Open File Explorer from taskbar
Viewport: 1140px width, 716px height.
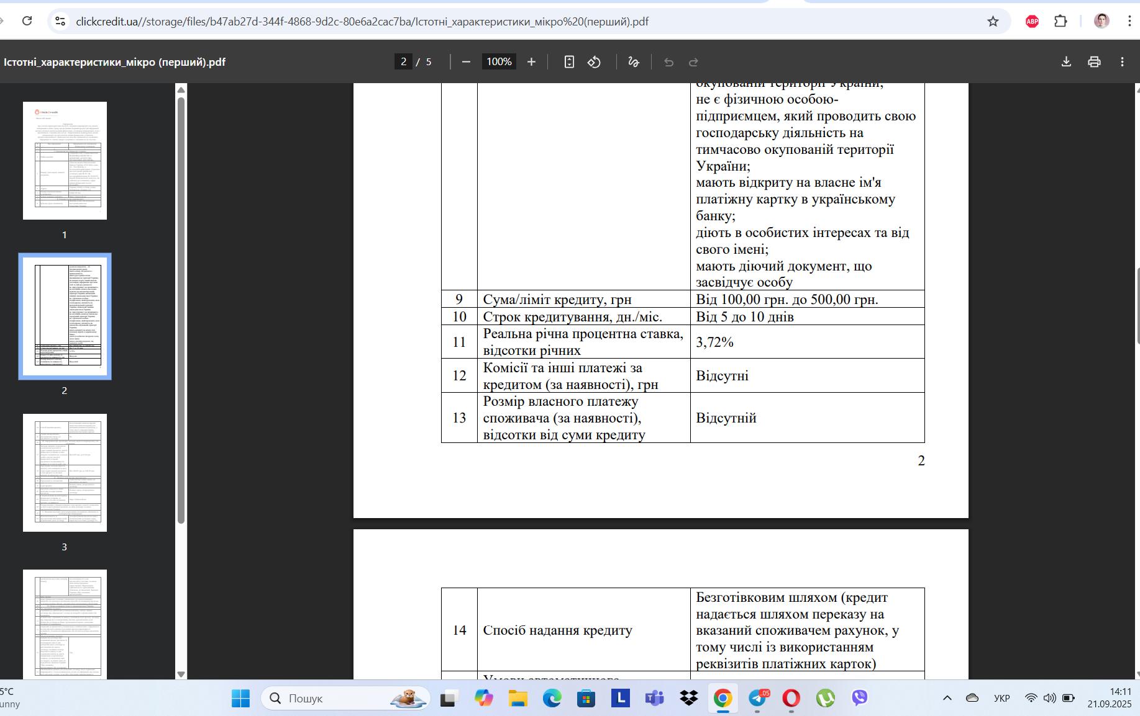click(x=518, y=699)
